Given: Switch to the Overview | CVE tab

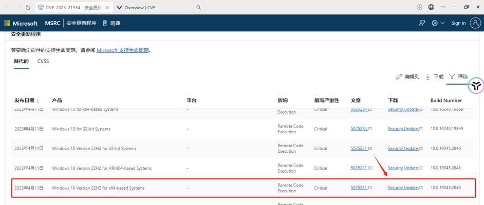Looking at the screenshot, I should [x=153, y=7].
